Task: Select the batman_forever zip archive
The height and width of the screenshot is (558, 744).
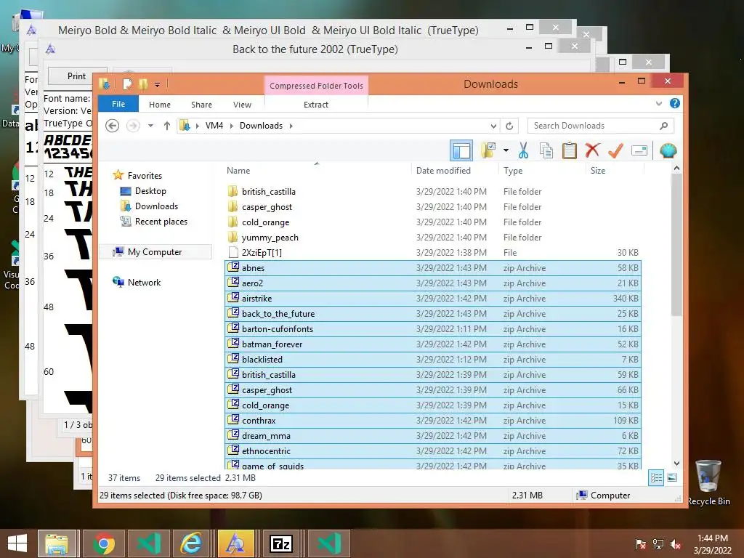Action: click(433, 344)
